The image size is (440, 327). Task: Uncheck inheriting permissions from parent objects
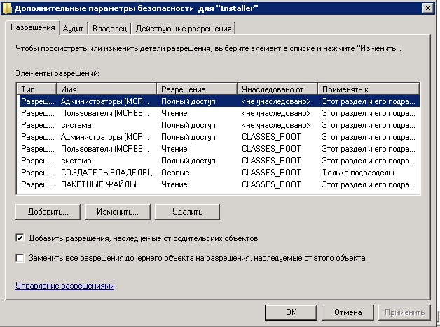[x=20, y=238]
